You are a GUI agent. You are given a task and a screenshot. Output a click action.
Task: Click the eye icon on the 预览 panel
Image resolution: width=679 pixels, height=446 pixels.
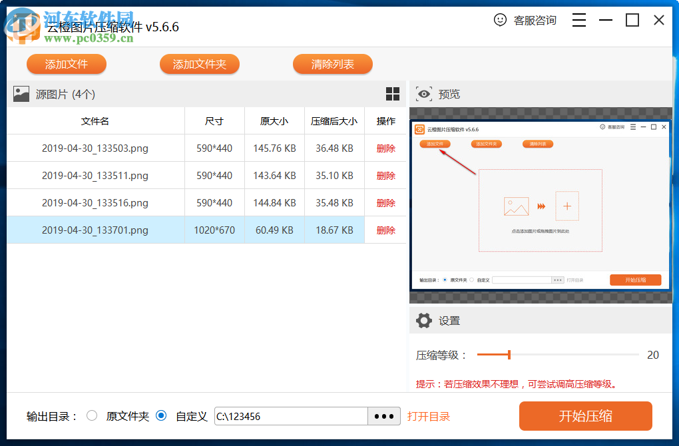pos(424,94)
